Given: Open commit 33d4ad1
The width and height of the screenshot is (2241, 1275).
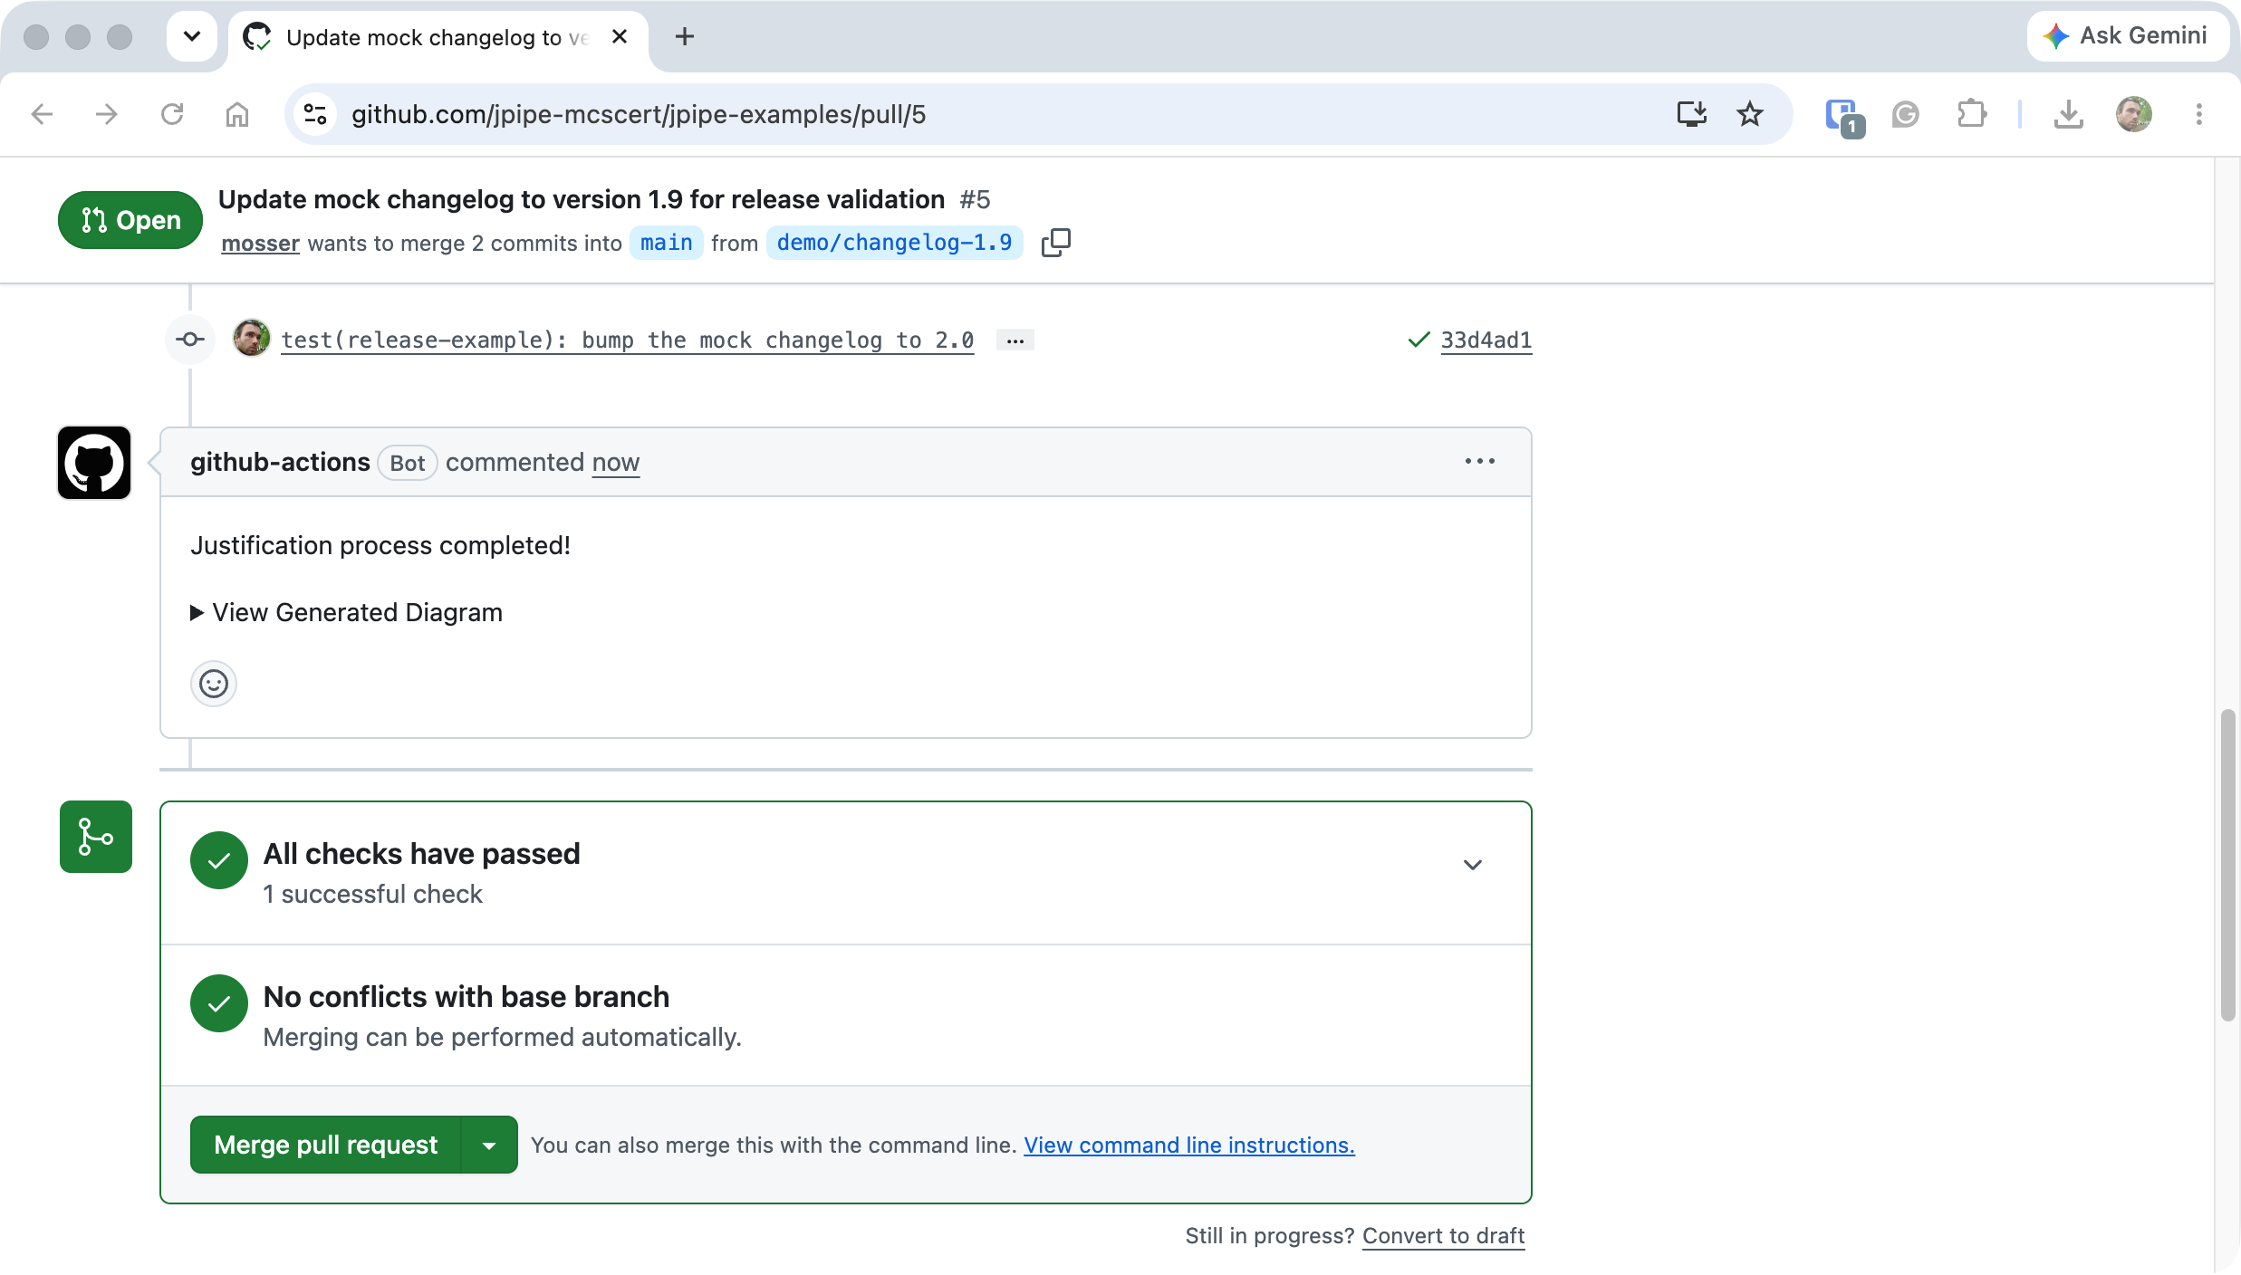Looking at the screenshot, I should pyautogui.click(x=1486, y=340).
